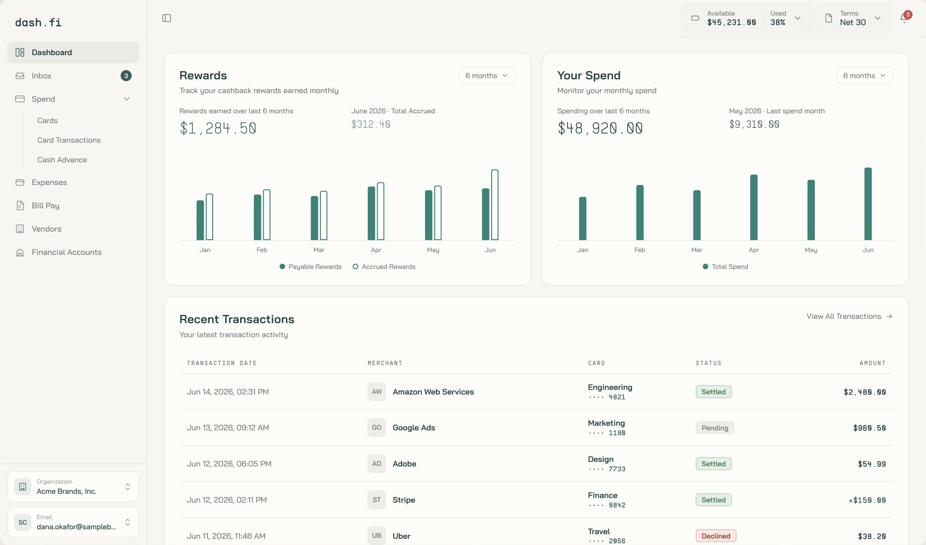Click June total spend bar
Image resolution: width=926 pixels, height=545 pixels.
(x=868, y=204)
